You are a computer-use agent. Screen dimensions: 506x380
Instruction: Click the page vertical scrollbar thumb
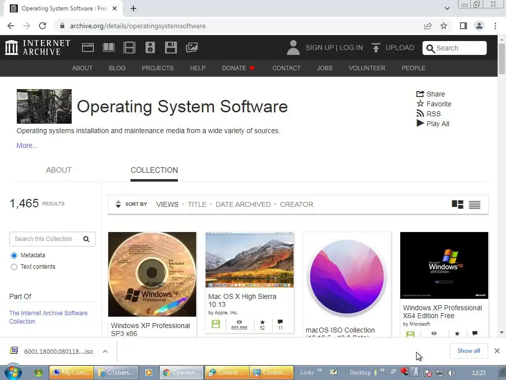point(502,59)
